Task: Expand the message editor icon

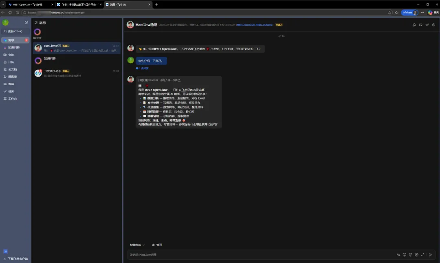Action: pos(422,254)
